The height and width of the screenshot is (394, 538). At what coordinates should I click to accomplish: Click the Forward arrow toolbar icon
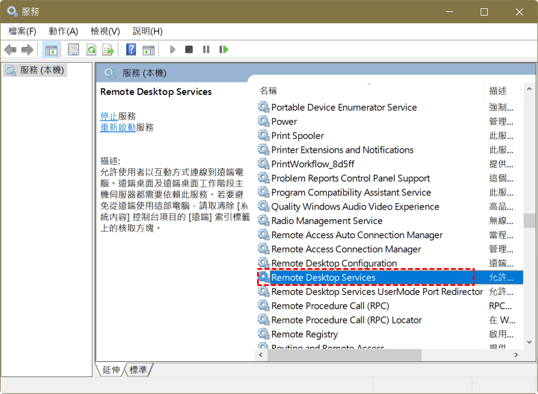pos(27,50)
